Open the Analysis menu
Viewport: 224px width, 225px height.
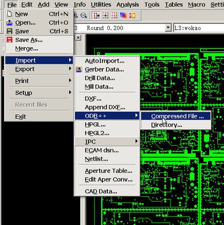tap(127, 4)
